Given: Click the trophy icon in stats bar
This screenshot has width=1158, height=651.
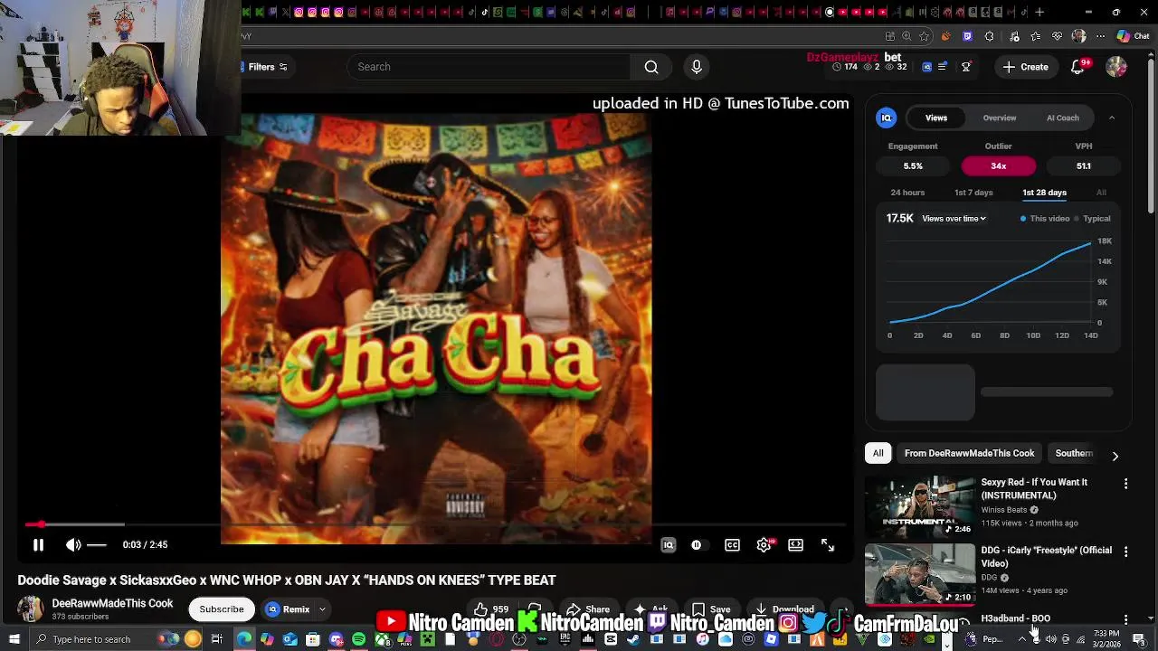Looking at the screenshot, I should [x=966, y=67].
